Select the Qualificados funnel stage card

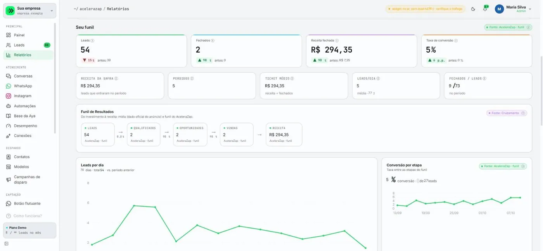(144, 134)
